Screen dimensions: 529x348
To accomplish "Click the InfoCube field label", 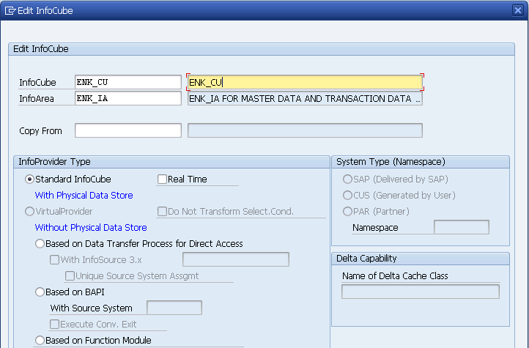I will (38, 83).
